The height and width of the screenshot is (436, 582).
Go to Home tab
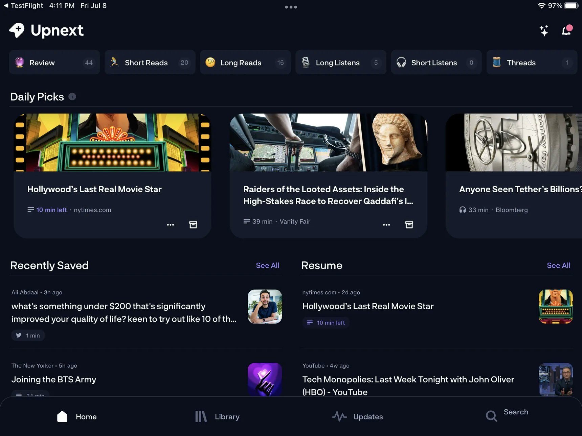(77, 416)
